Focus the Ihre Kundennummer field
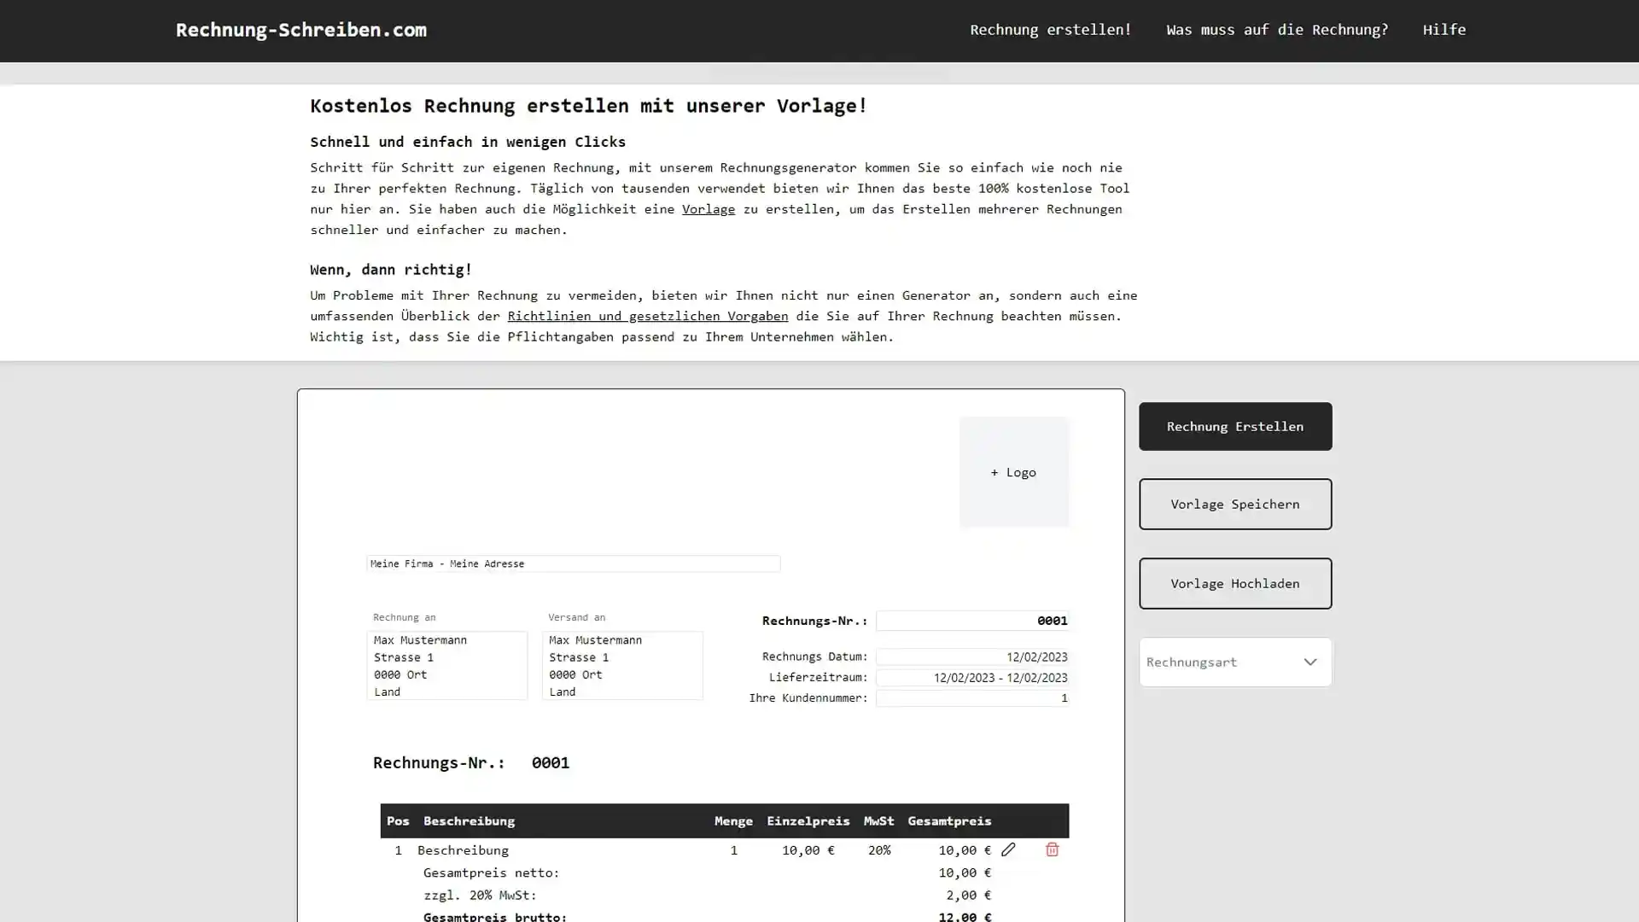Viewport: 1639px width, 922px height. click(972, 697)
